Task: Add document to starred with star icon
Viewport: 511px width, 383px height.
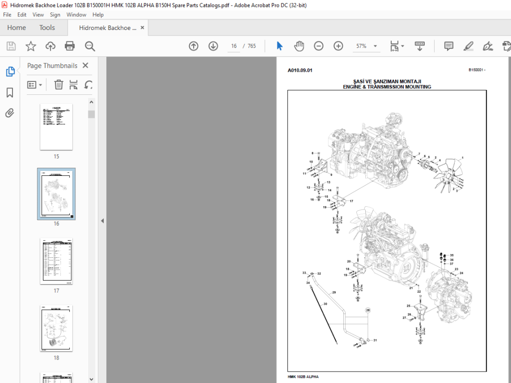Action: (30, 46)
